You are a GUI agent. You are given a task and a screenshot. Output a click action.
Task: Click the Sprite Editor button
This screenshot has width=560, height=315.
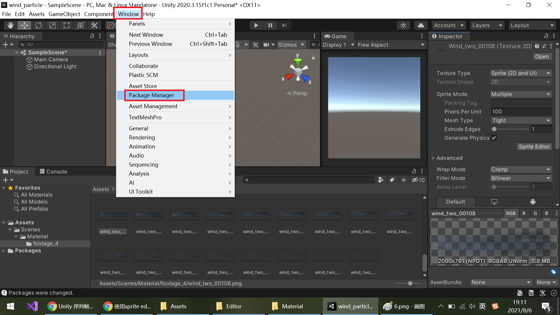coord(534,147)
